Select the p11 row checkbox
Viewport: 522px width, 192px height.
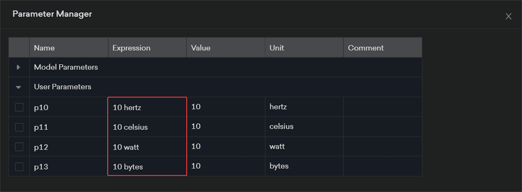19,127
